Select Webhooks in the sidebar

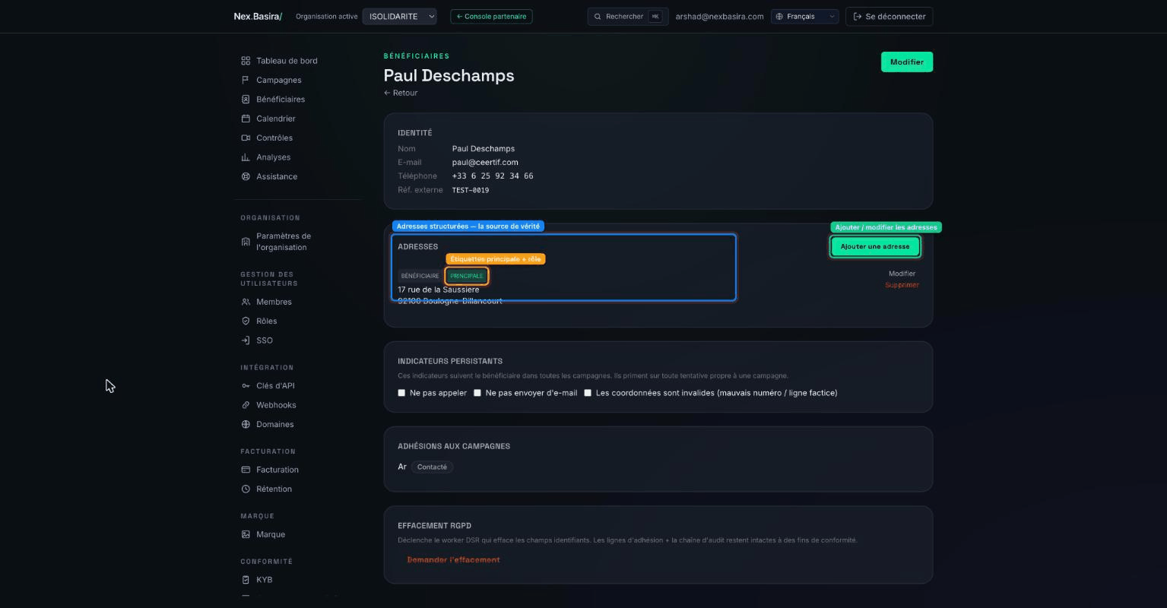pos(276,405)
